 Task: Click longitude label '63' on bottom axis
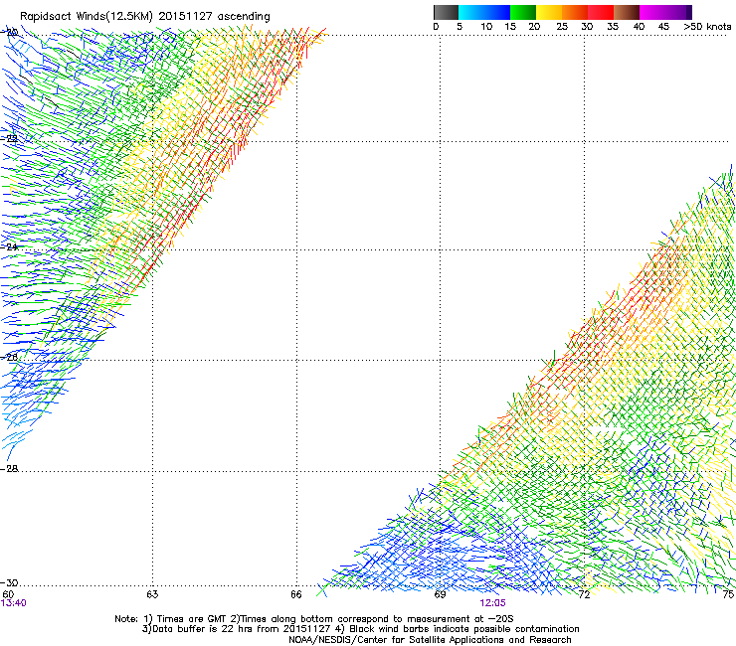[x=152, y=594]
